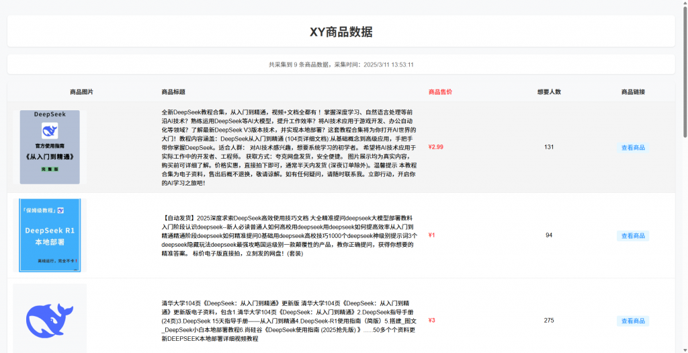Select the 94 want count
The height and width of the screenshot is (353, 688).
click(x=549, y=235)
